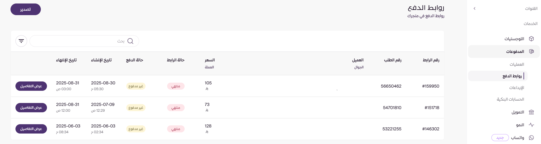The image size is (541, 144).
Task: Click the Expiry Date column header
Action: [x=66, y=60]
